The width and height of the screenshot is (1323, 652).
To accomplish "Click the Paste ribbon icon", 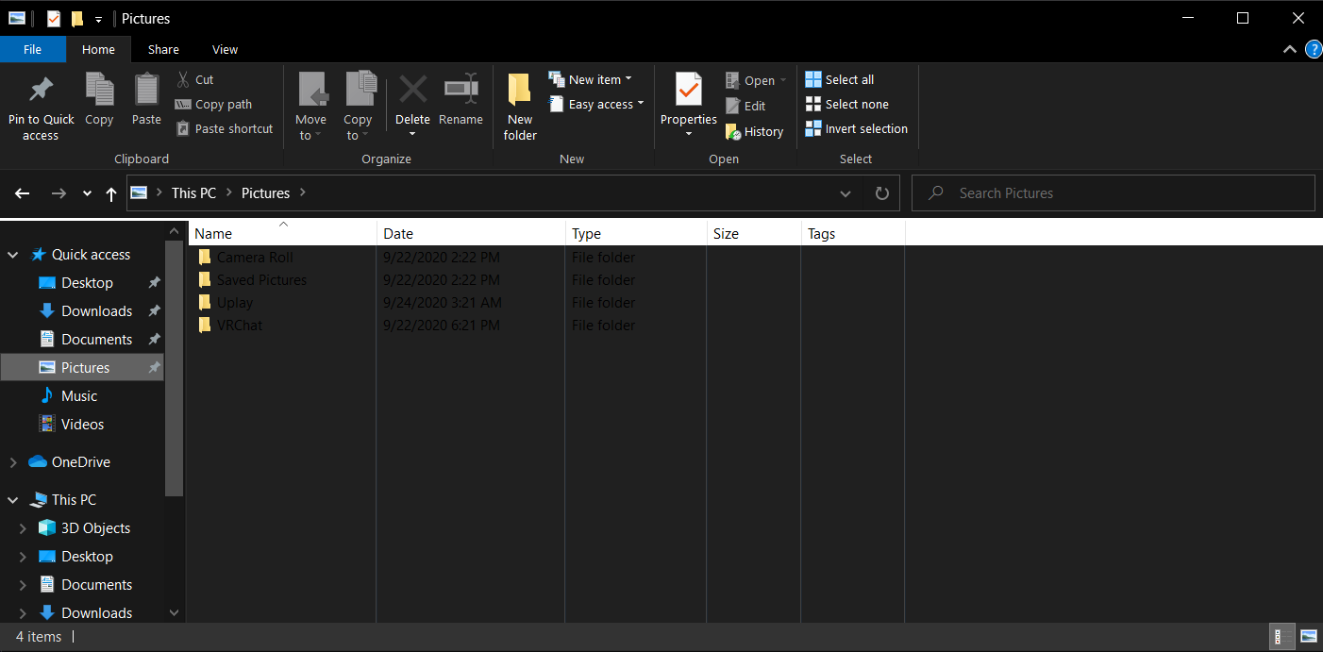I will (146, 90).
